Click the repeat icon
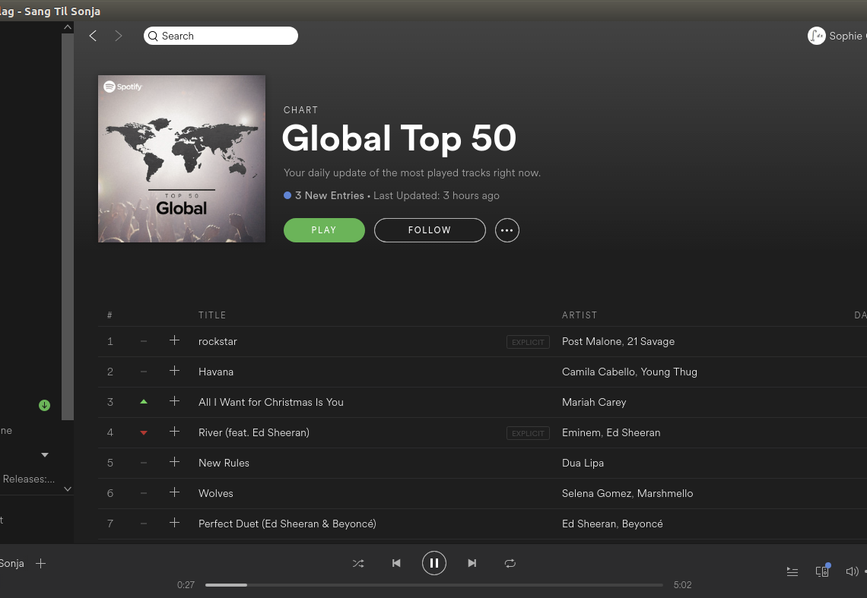867x598 pixels. point(510,563)
